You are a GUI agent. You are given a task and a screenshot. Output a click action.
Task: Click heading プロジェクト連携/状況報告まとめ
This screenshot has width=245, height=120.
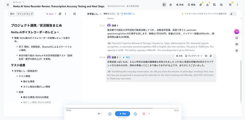coord(36,26)
